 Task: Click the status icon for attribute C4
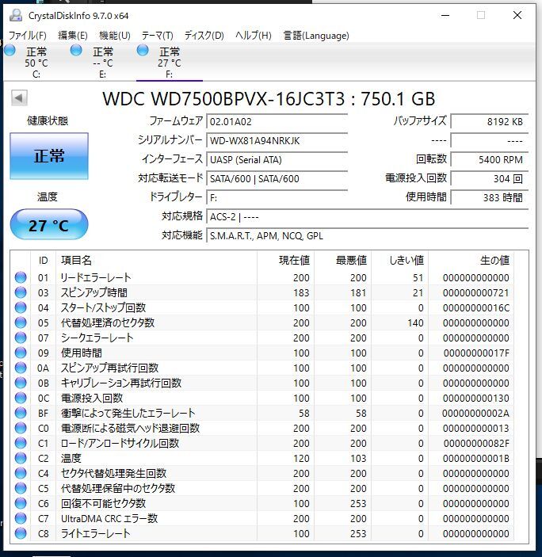[21, 473]
